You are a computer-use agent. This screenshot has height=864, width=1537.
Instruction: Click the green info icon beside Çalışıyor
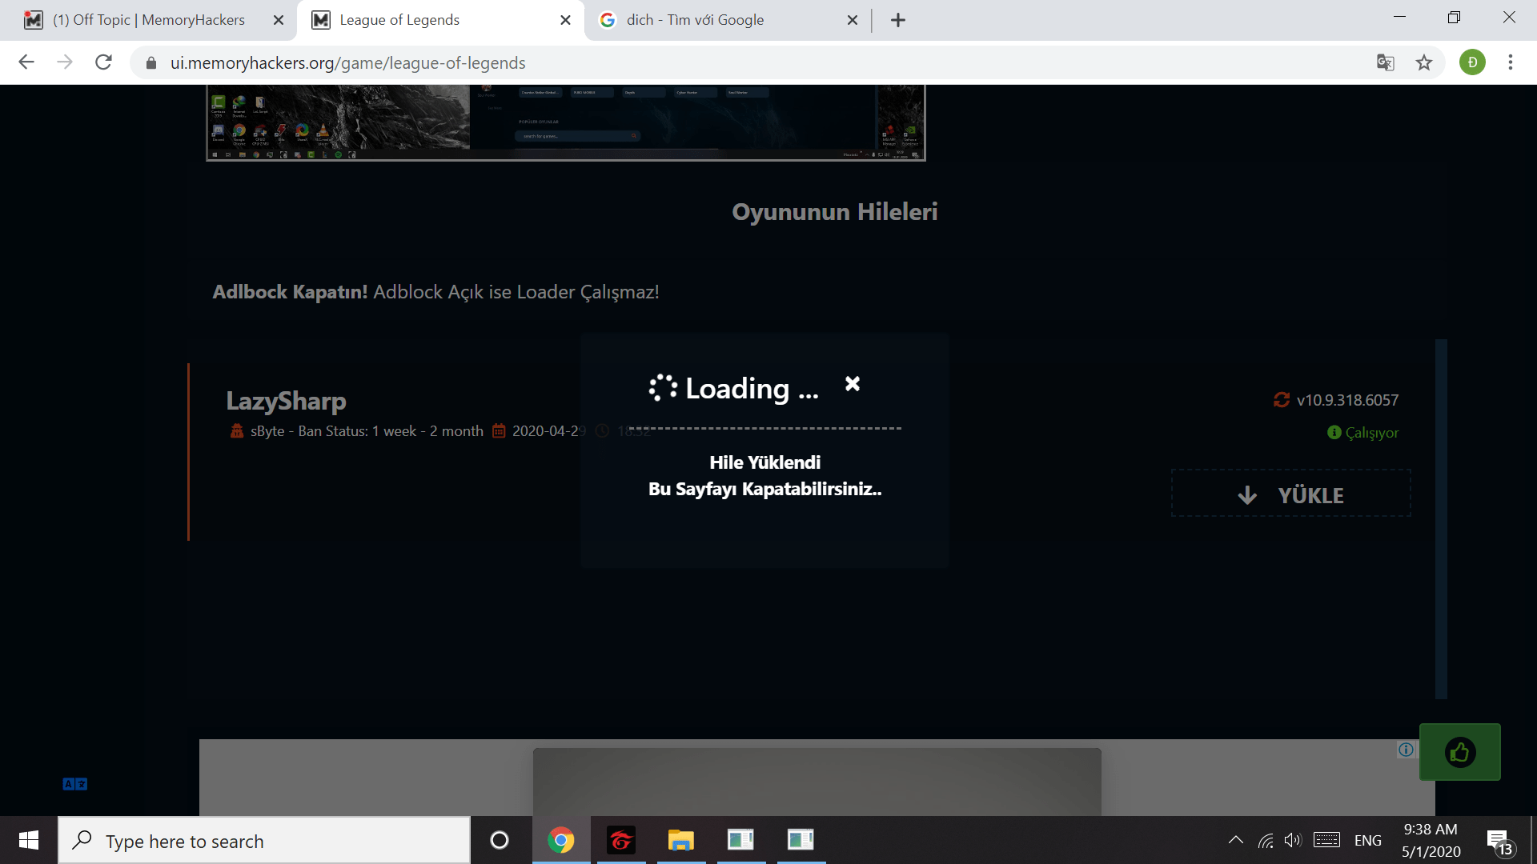click(1334, 433)
